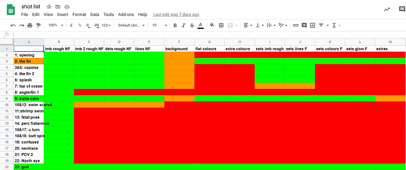Undo the last action

click(x=13, y=25)
